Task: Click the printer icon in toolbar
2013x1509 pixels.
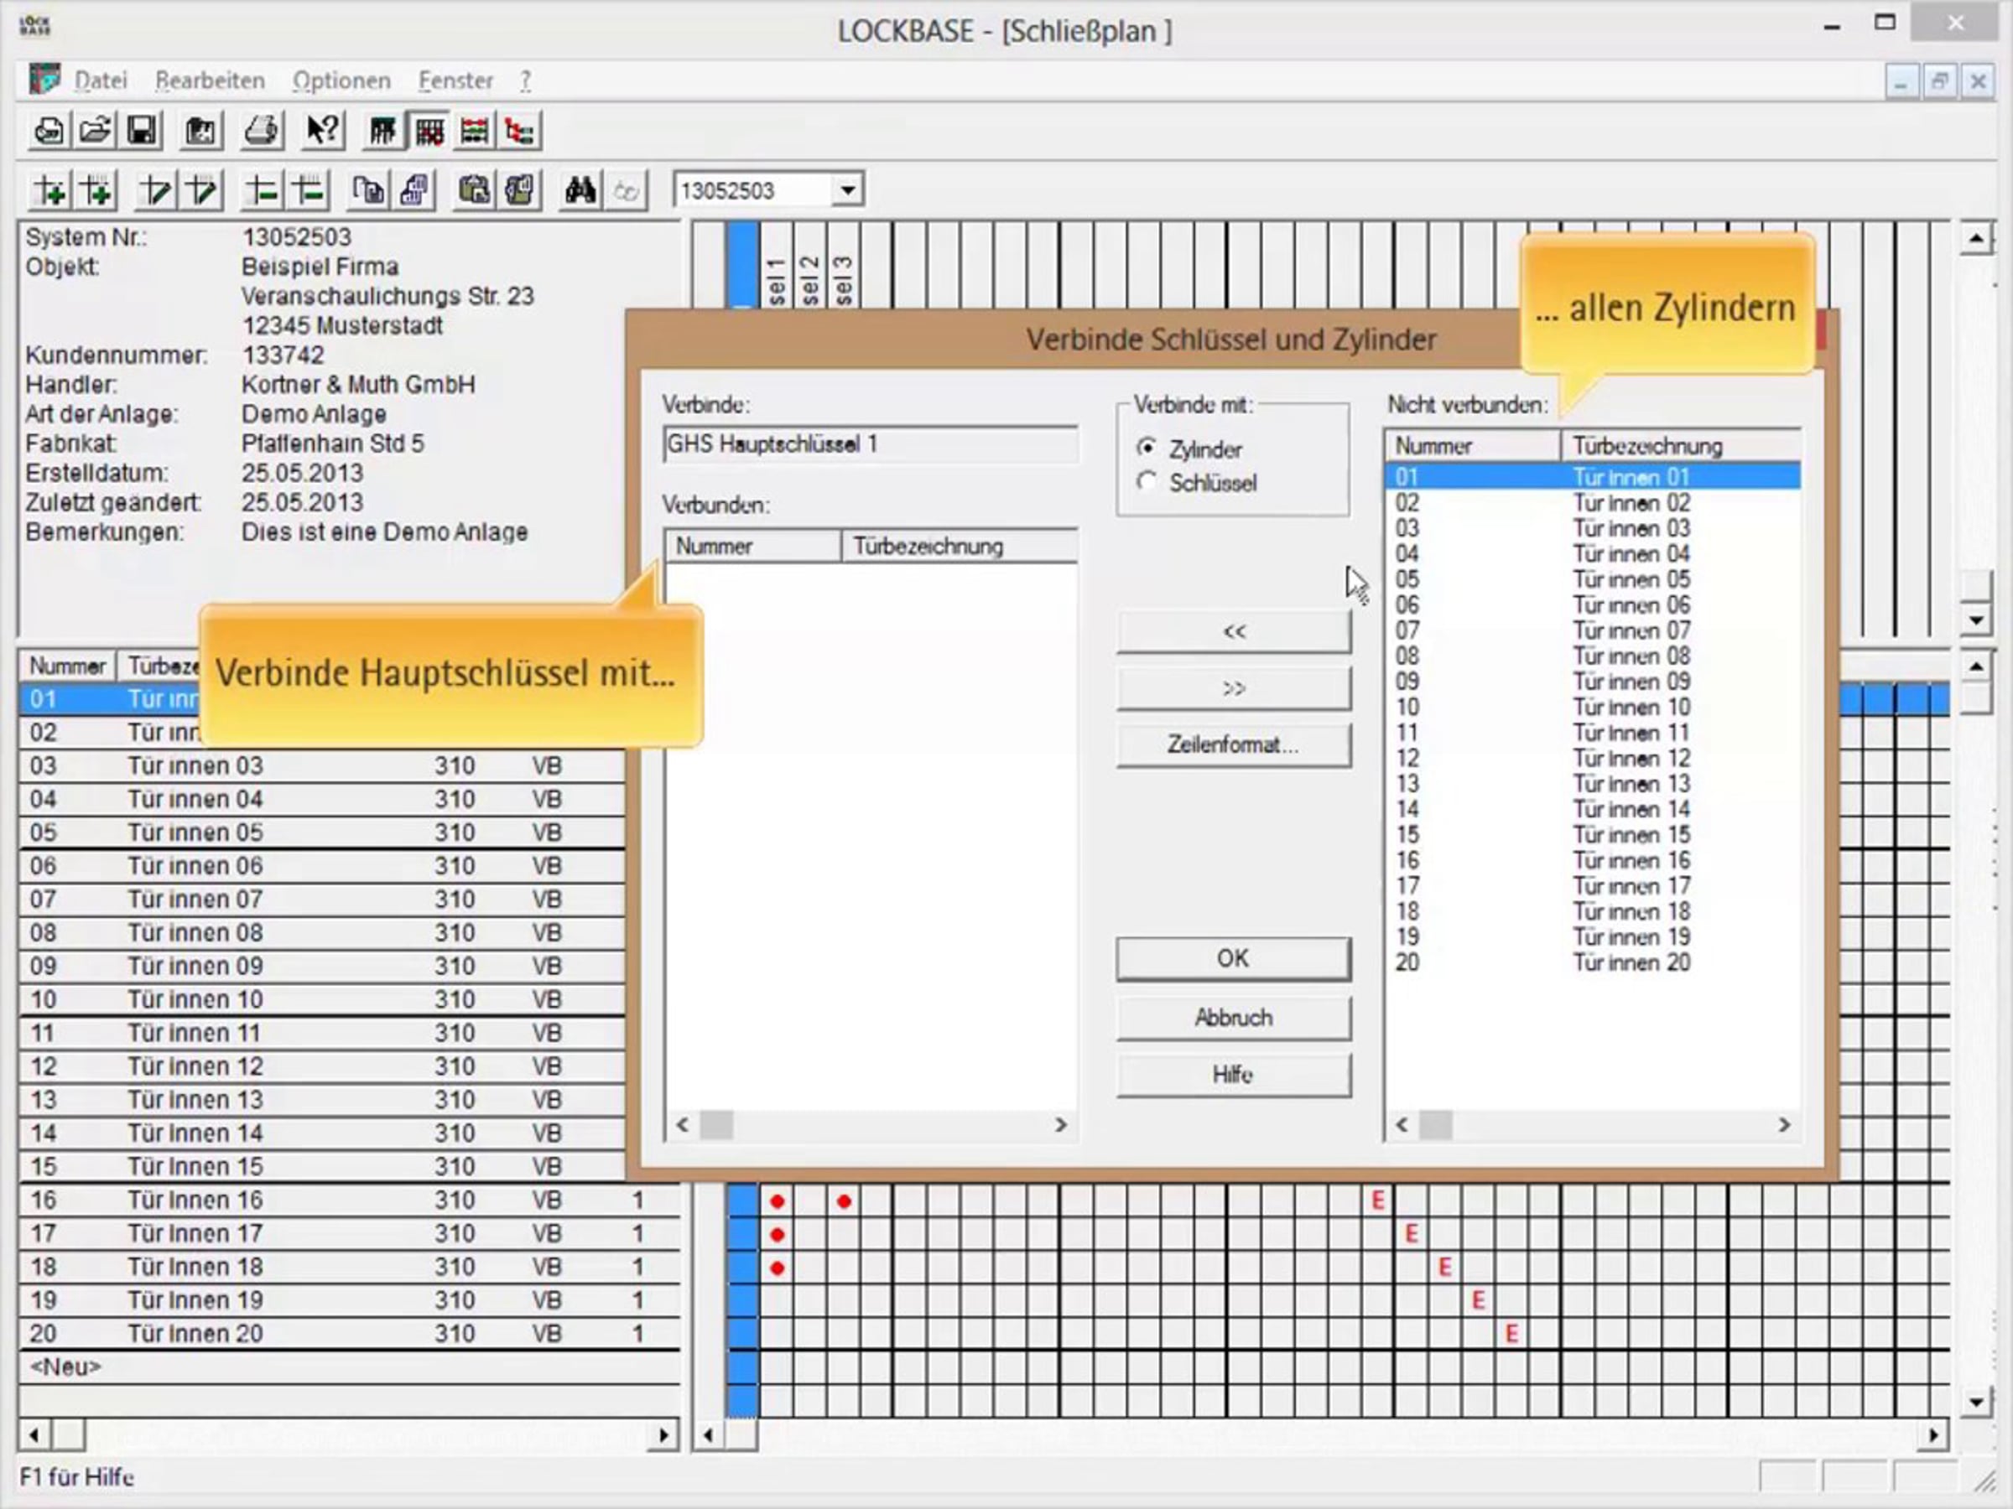Action: (262, 132)
